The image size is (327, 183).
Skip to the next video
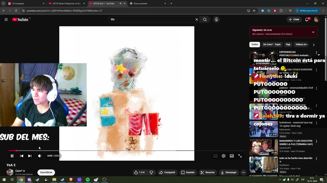tap(30, 156)
